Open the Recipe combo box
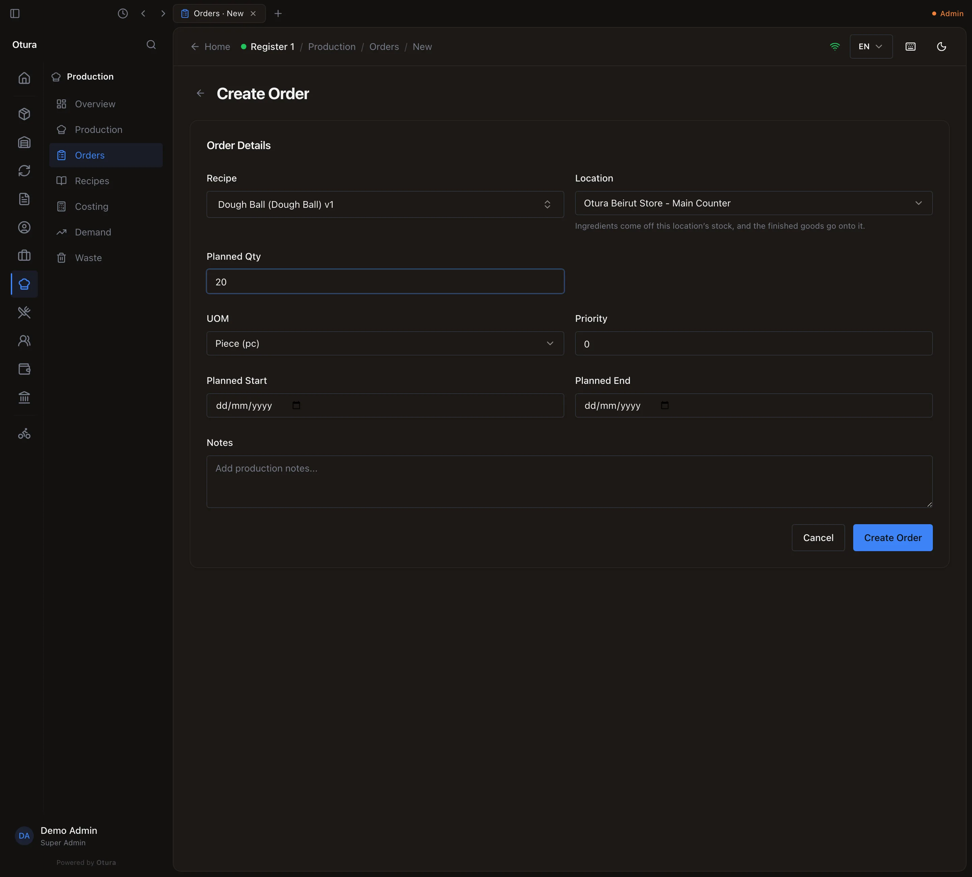972x877 pixels. [385, 204]
